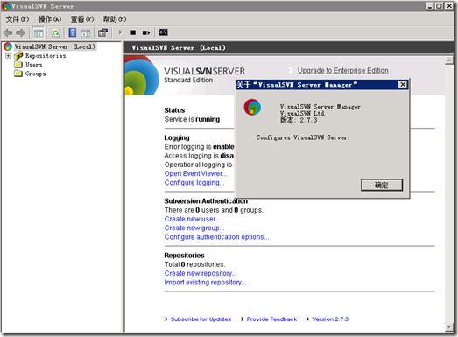Viewport: 458px width, 337px height.
Task: Click the Version 2.7.3 link
Action: tap(330, 319)
